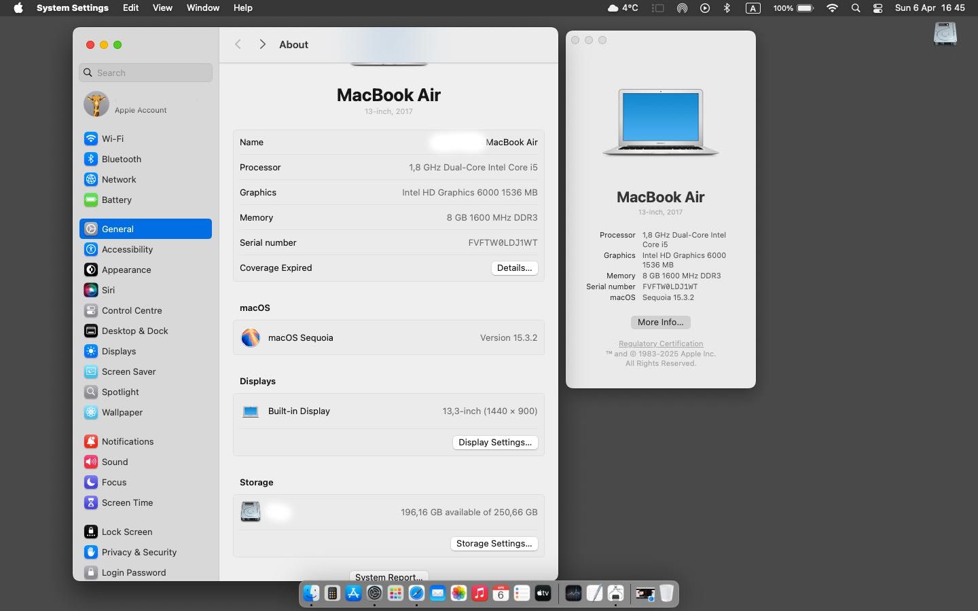Open the Apple menu
Viewport: 978px width, 611px height.
point(18,8)
